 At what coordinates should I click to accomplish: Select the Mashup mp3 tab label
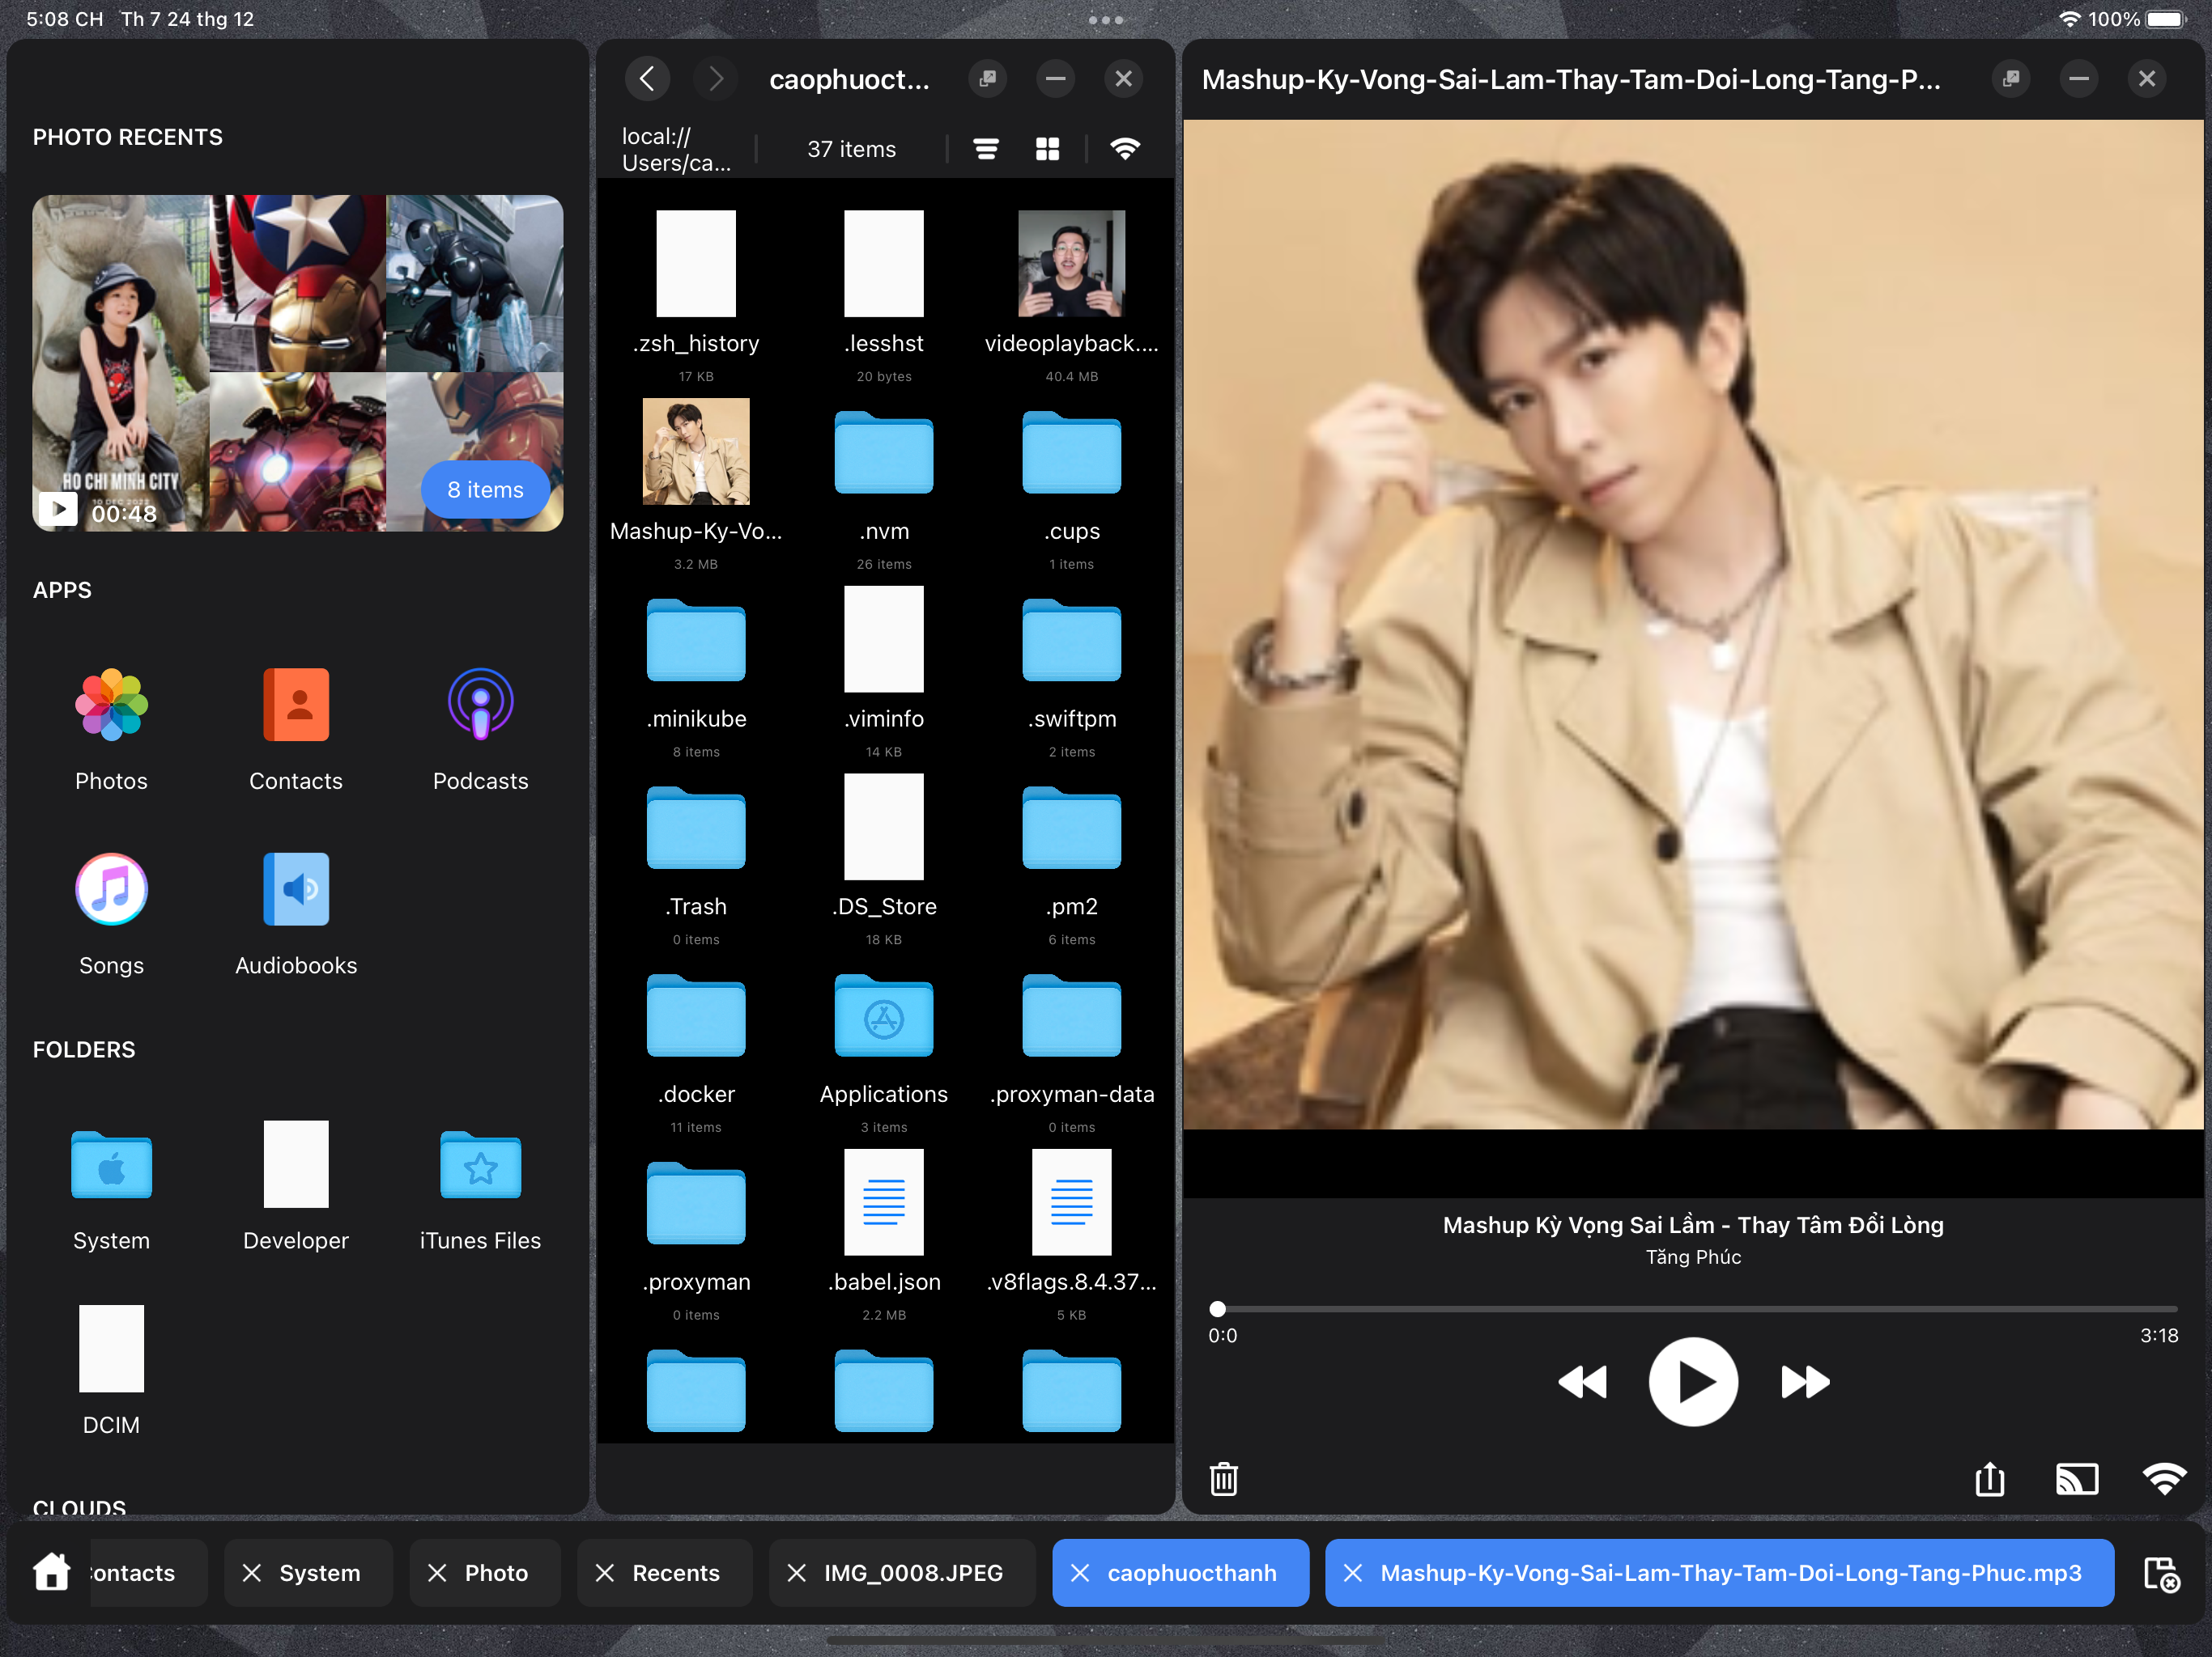[1730, 1573]
